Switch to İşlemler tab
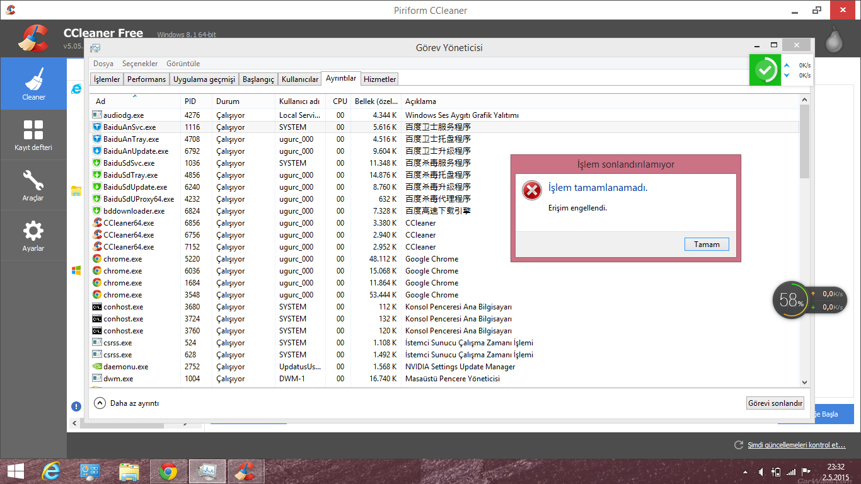 click(x=107, y=79)
